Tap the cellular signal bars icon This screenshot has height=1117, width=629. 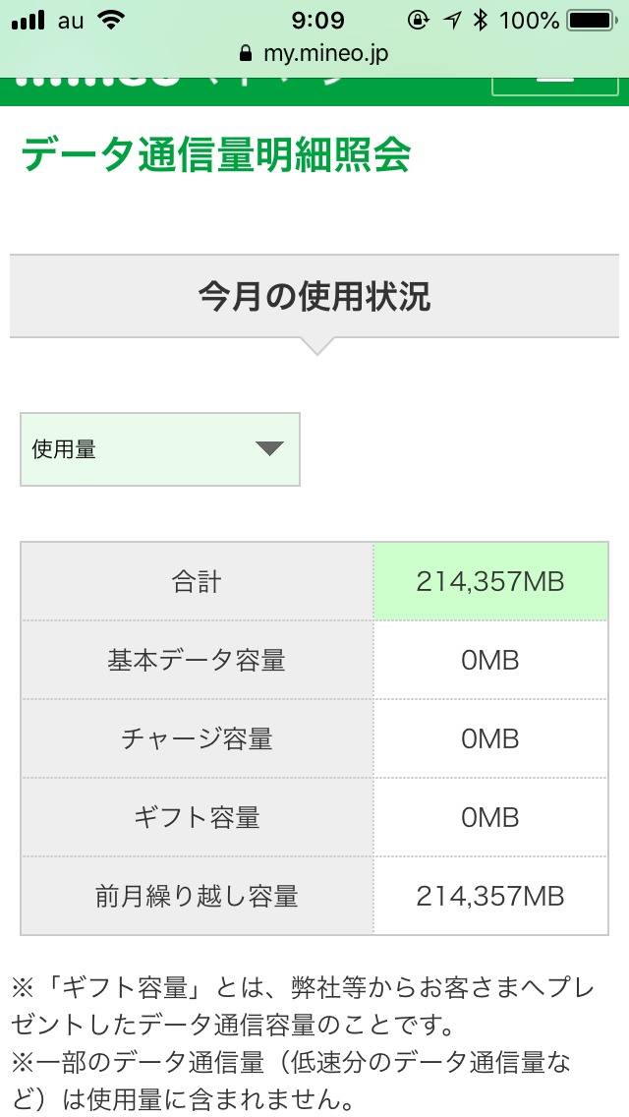[29, 20]
